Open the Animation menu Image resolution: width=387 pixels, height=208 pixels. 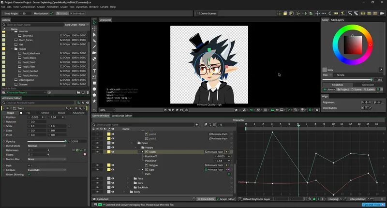click(53, 7)
